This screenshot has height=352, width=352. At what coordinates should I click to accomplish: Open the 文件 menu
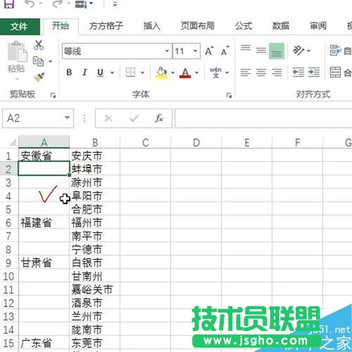(x=20, y=27)
